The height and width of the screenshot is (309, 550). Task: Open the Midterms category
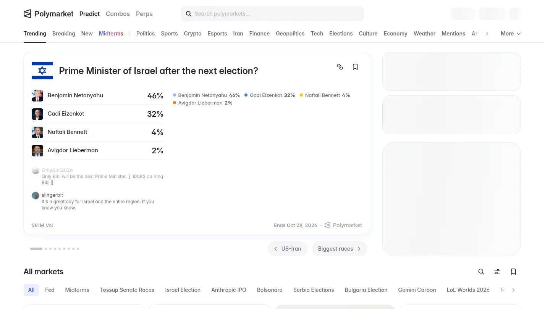111,34
